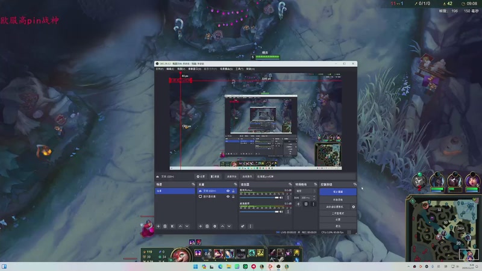Click the stop streaming button

[x=338, y=192]
